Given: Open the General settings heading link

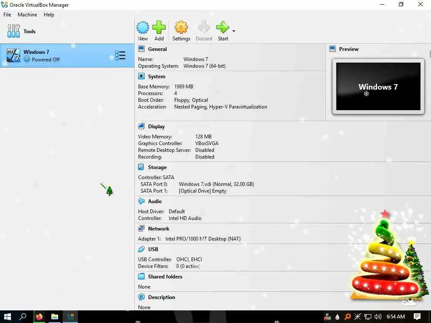Looking at the screenshot, I should [157, 49].
